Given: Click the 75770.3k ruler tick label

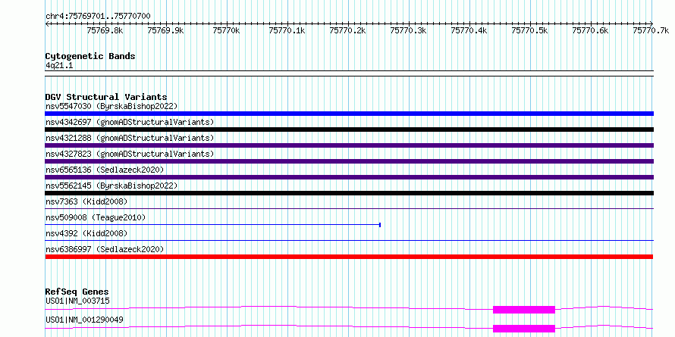Looking at the screenshot, I should click(408, 30).
